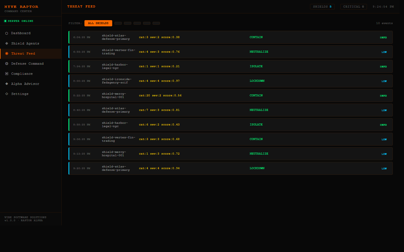The height and width of the screenshot is (252, 404).
Task: Expand the 8:00:35 PM shield-ironside-fedagency-scif event
Action: pos(231,81)
